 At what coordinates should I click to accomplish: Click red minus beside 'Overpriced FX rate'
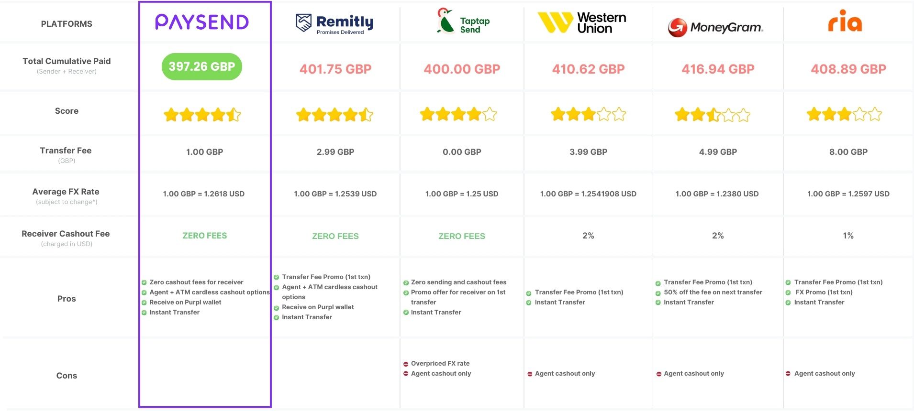[406, 364]
